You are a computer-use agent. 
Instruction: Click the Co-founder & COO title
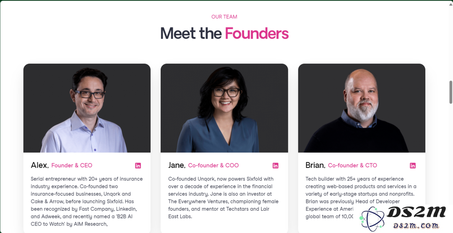coord(213,165)
